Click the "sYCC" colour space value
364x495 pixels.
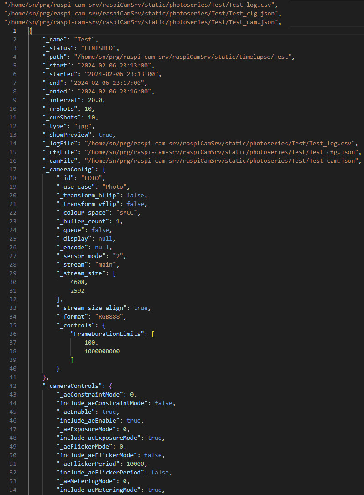coord(126,213)
